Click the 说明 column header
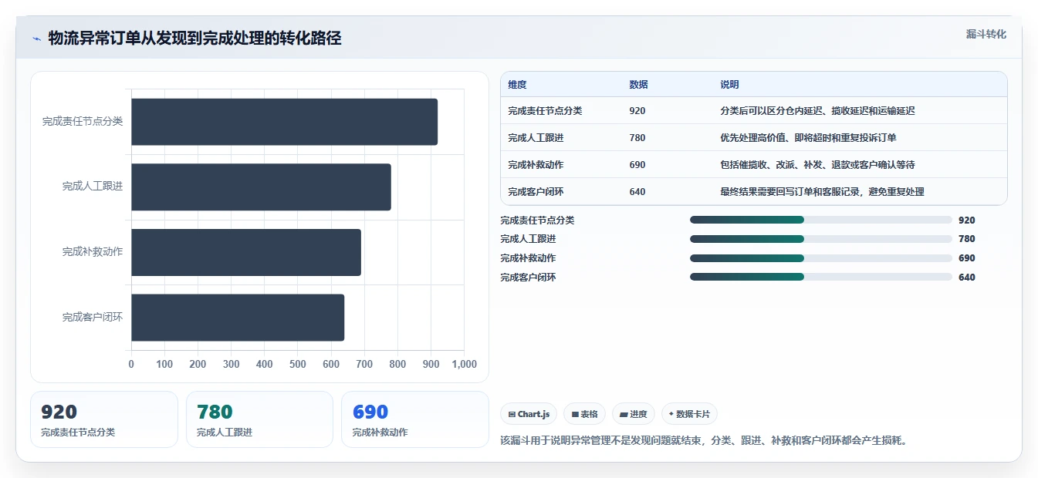Image resolution: width=1038 pixels, height=478 pixels. (x=729, y=85)
